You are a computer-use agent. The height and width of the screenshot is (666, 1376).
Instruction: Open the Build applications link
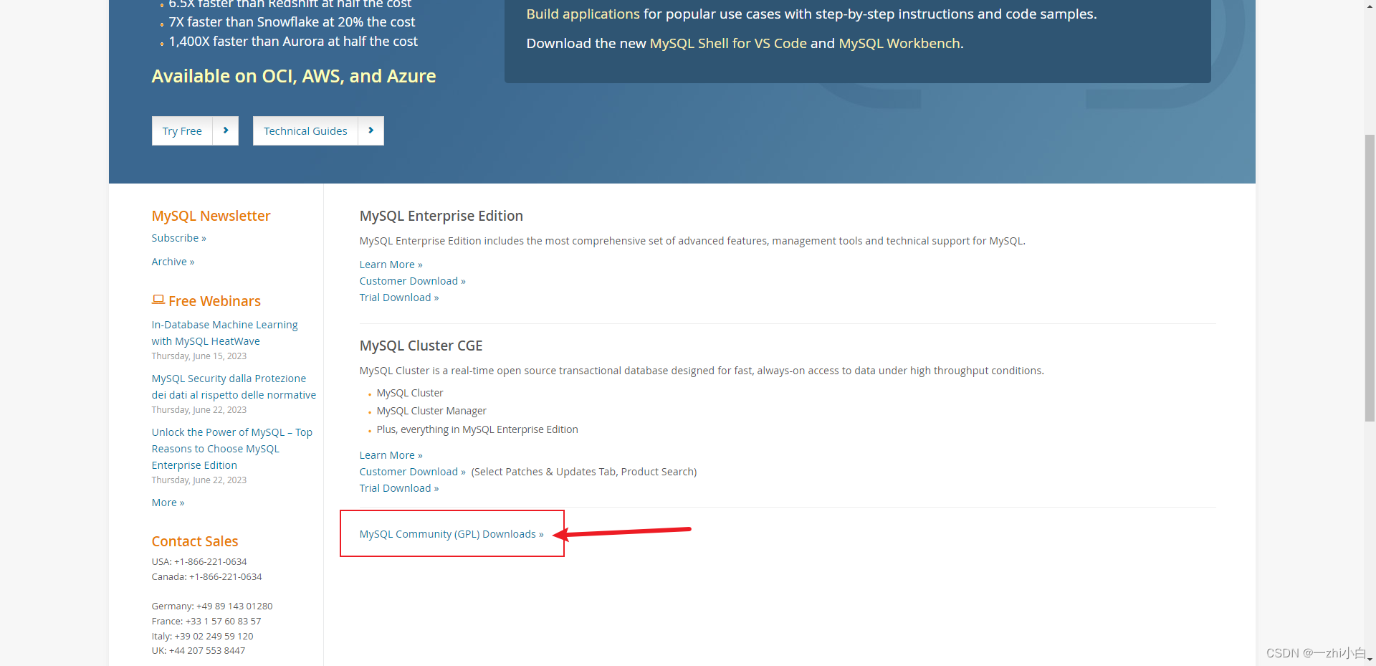(x=583, y=14)
